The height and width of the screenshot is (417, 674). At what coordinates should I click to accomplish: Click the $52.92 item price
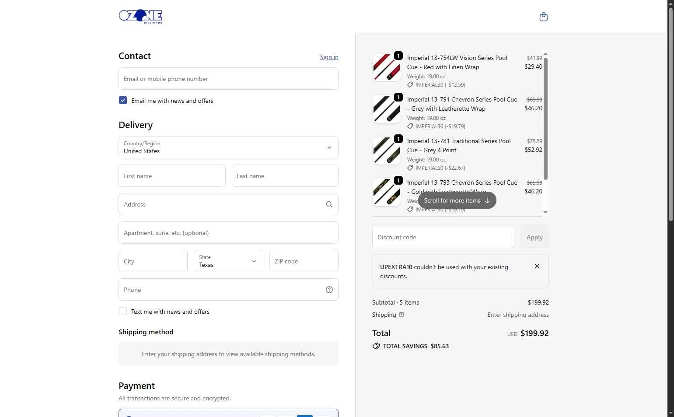point(533,150)
